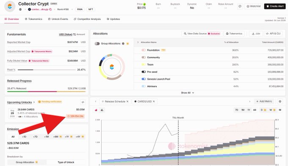Select emission range +1M
The height and width of the screenshot is (166, 288).
tap(47, 137)
